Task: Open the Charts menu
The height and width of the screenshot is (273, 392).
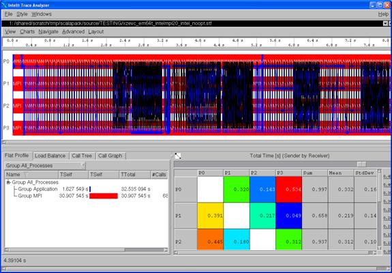Action: click(27, 32)
